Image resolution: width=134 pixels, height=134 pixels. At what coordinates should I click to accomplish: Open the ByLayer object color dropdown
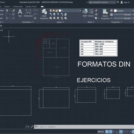[124, 11]
